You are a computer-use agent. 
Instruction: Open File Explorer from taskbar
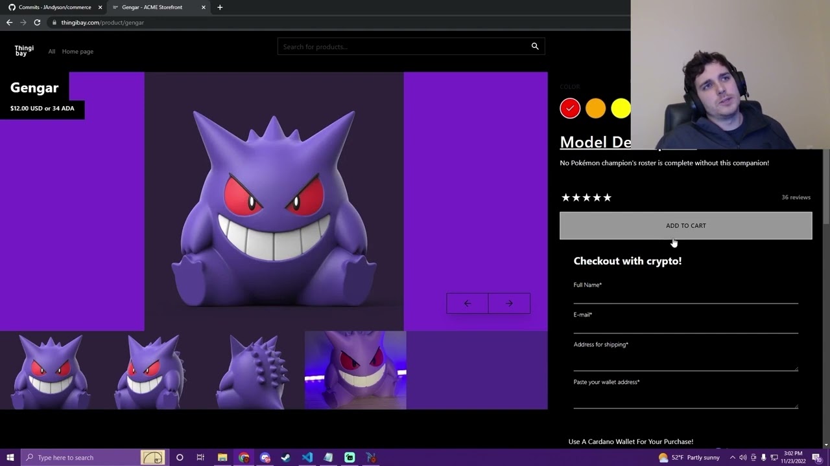click(222, 458)
